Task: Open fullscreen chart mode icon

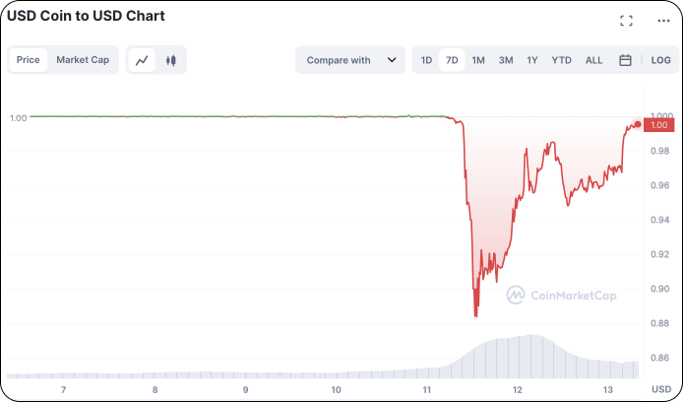Action: click(x=626, y=21)
